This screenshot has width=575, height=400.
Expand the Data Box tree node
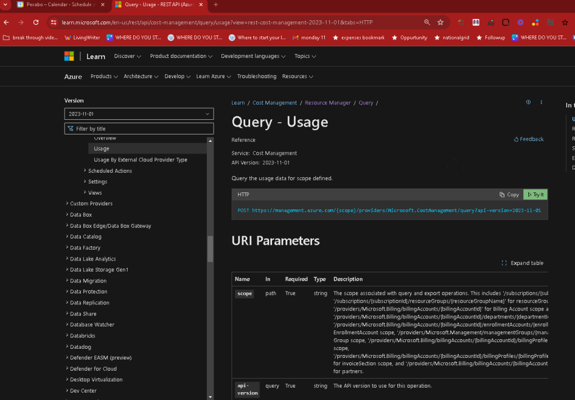pyautogui.click(x=67, y=214)
